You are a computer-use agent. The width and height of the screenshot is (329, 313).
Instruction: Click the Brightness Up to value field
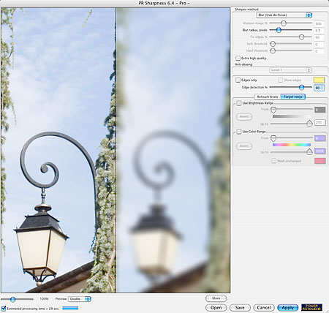320,123
